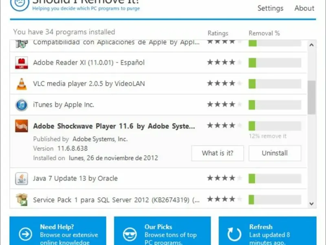Click the Adobe Shockwave Player icon
The width and height of the screenshot is (326, 245).
[22, 126]
